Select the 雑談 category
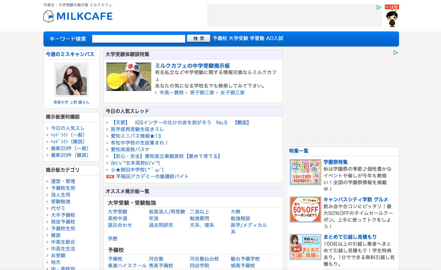This screenshot has height=270, width=441. click(56, 236)
